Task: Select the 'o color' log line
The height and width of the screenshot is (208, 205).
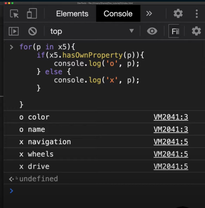Action: pos(34,117)
